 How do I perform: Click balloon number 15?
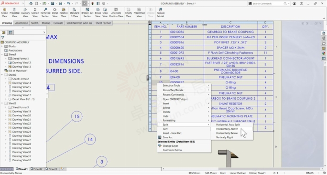(77, 116)
